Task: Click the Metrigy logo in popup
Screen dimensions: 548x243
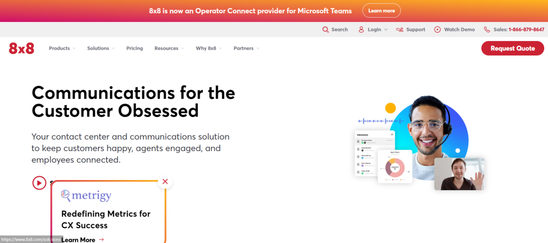Action: [86, 195]
